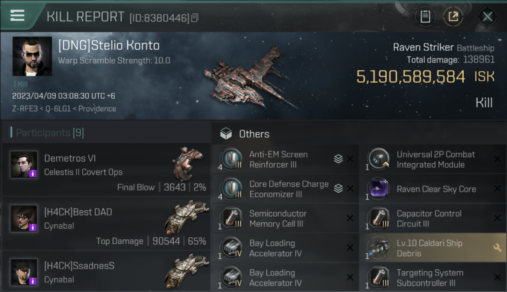Expand Core Defense Charge Economizer stack
507x292 pixels.
pyautogui.click(x=338, y=188)
